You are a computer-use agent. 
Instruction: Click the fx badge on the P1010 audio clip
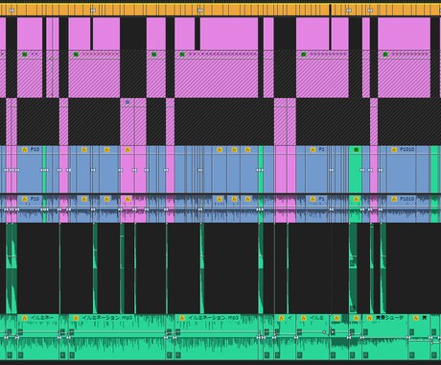394,199
